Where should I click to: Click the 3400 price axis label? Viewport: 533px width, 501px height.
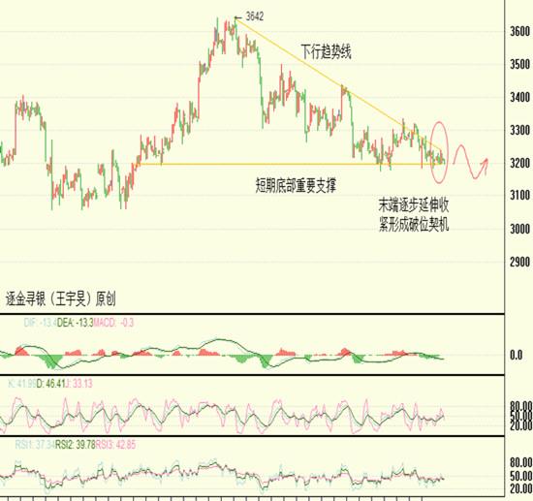[x=519, y=98]
